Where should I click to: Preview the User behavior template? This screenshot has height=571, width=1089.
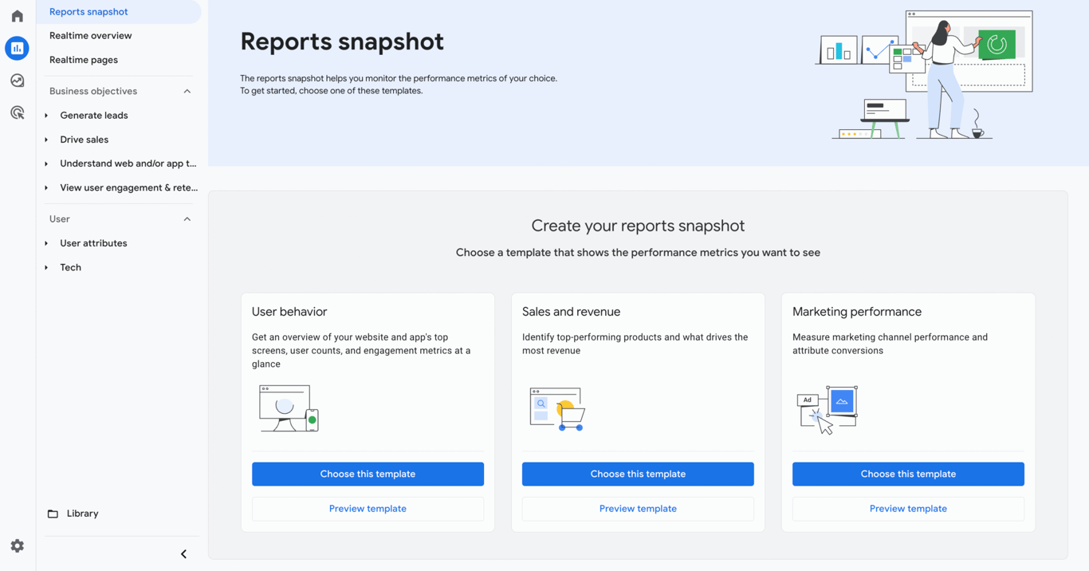pos(368,509)
